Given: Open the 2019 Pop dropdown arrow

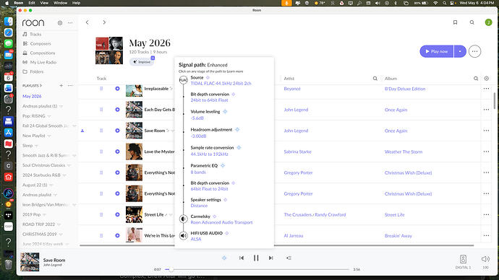Looking at the screenshot, I should point(45,214).
